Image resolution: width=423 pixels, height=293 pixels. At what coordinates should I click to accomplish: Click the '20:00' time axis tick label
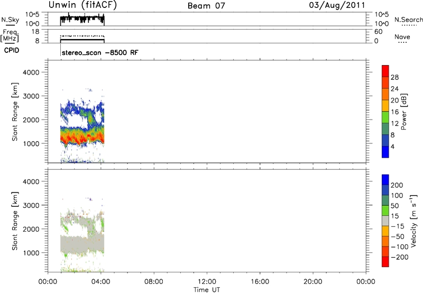[x=312, y=282]
